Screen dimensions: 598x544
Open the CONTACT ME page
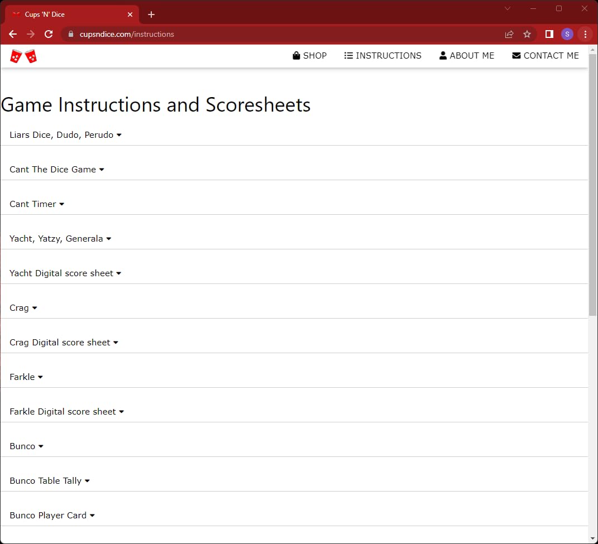(546, 56)
